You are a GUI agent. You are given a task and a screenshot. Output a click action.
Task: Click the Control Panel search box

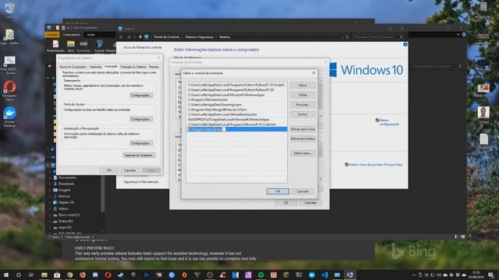coord(378,37)
